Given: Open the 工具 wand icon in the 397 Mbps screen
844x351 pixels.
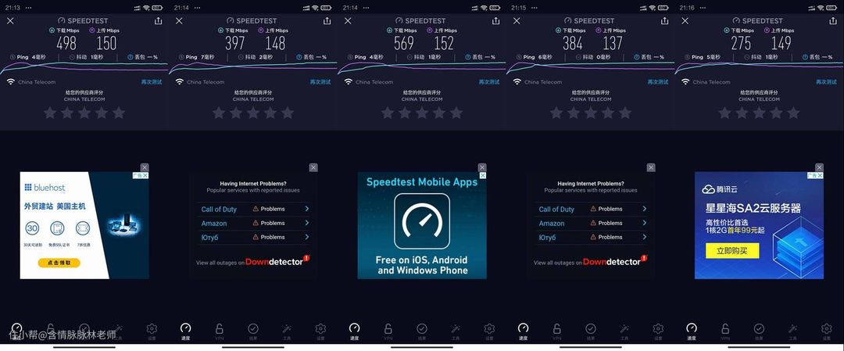Looking at the screenshot, I should tap(287, 328).
